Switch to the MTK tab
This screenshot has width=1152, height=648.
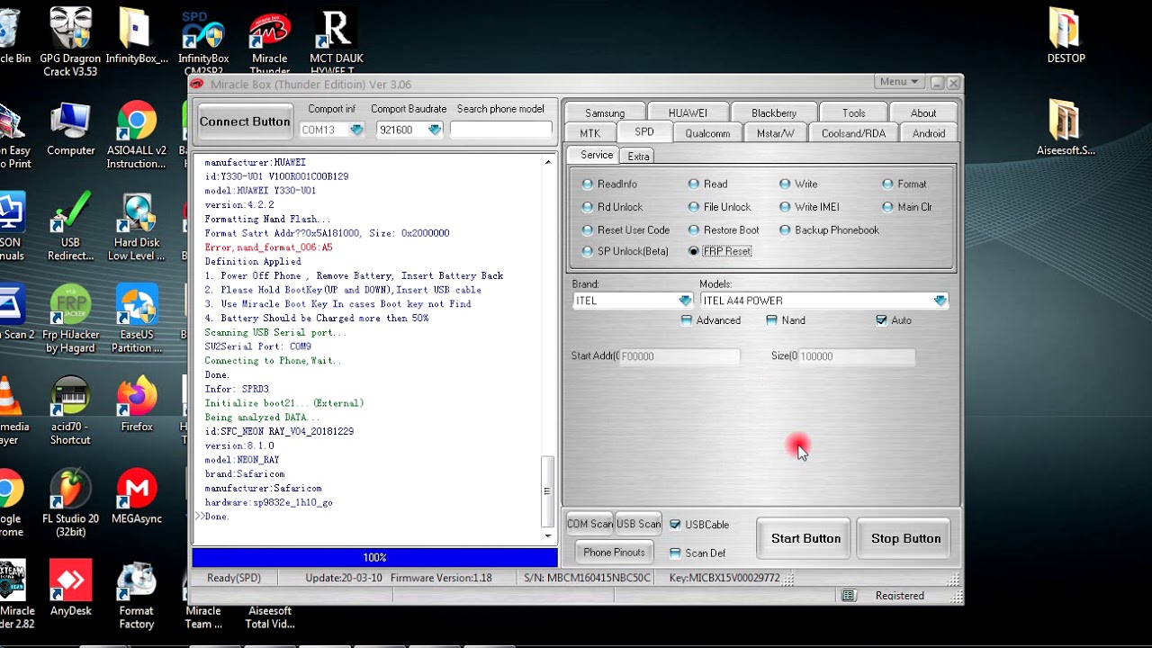click(590, 133)
